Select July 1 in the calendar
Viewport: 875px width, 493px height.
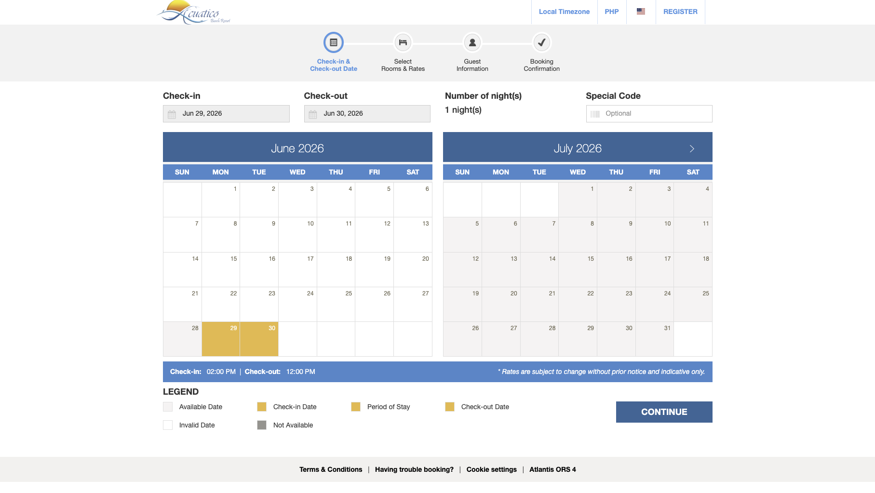click(x=578, y=200)
